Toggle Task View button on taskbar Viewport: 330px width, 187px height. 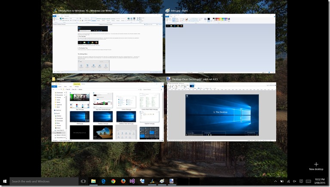[x=83, y=181]
